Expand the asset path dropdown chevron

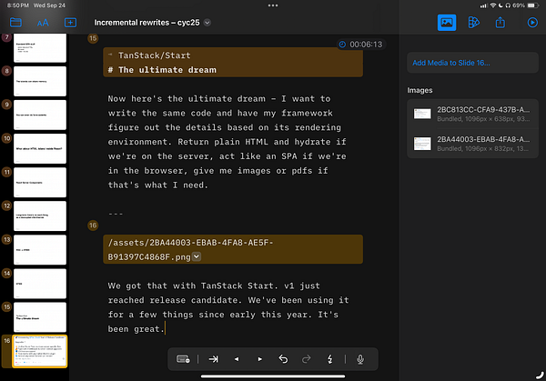[197, 256]
